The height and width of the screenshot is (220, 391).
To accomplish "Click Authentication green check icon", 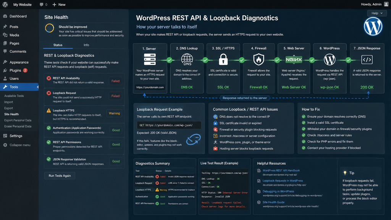I will click(48, 128).
